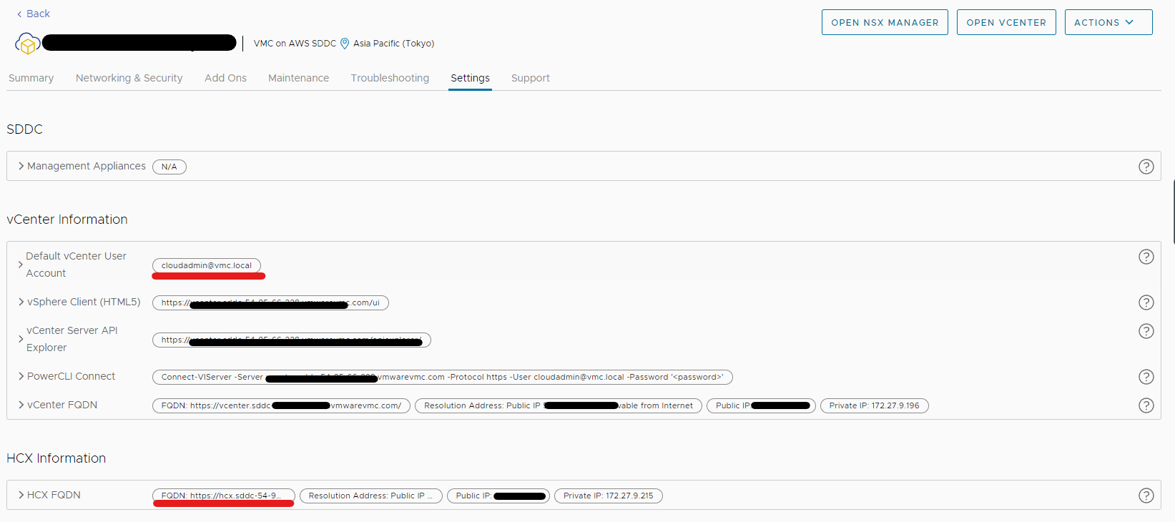Click the N/A badge for Management Appliances

point(169,167)
